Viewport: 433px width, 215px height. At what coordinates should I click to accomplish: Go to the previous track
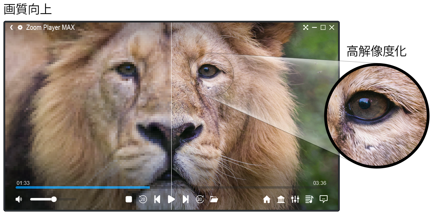157,199
